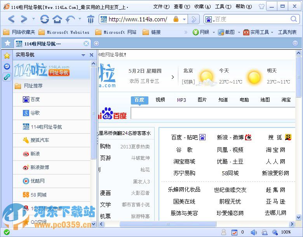
Task: Expand the 实用工具 dropdown arrow
Action: [x=272, y=32]
